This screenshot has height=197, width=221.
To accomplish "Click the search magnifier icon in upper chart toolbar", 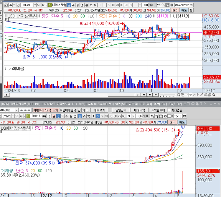I will pyautogui.click(x=39, y=5).
